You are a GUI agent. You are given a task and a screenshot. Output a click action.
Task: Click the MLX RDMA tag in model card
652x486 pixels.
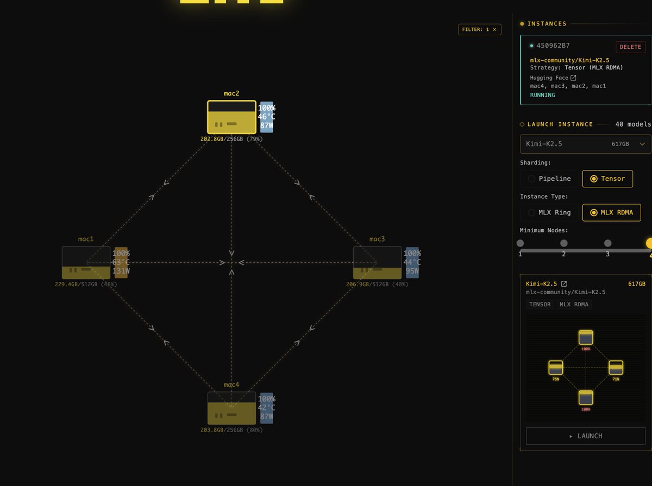(x=574, y=305)
